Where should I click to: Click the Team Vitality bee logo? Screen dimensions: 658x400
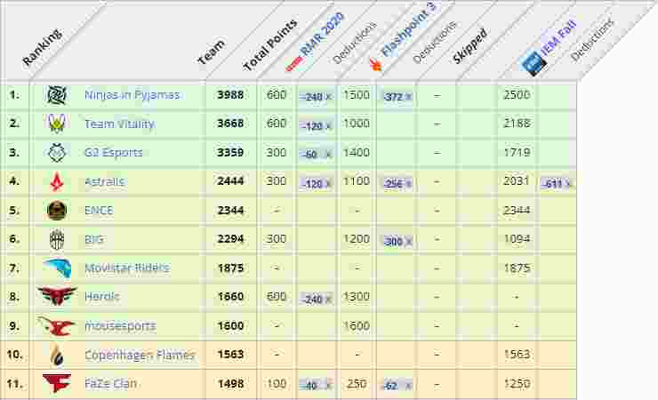click(57, 124)
